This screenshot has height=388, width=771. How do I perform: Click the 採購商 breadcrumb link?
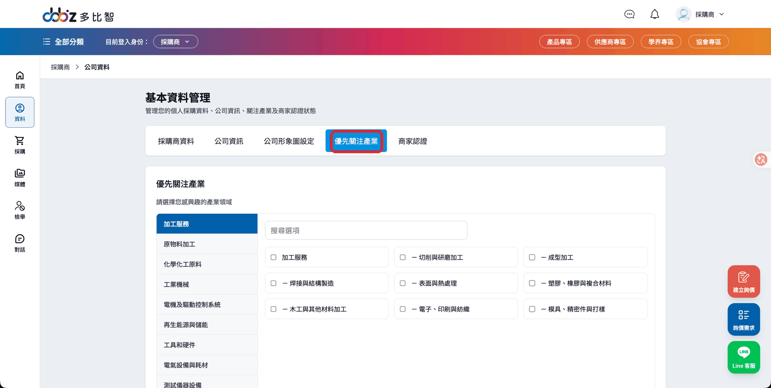point(60,67)
